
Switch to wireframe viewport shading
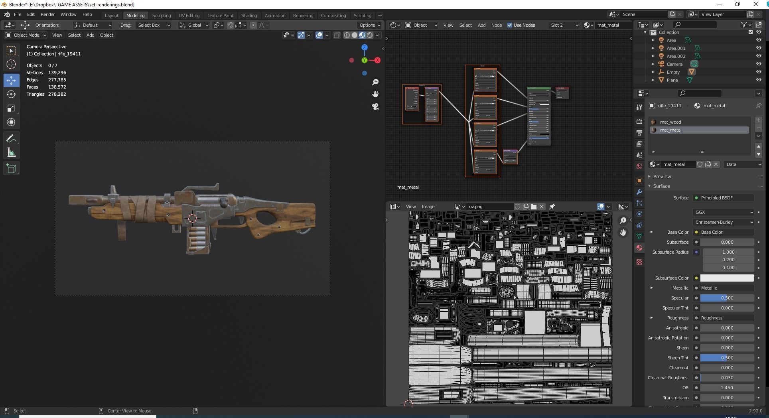(x=347, y=35)
